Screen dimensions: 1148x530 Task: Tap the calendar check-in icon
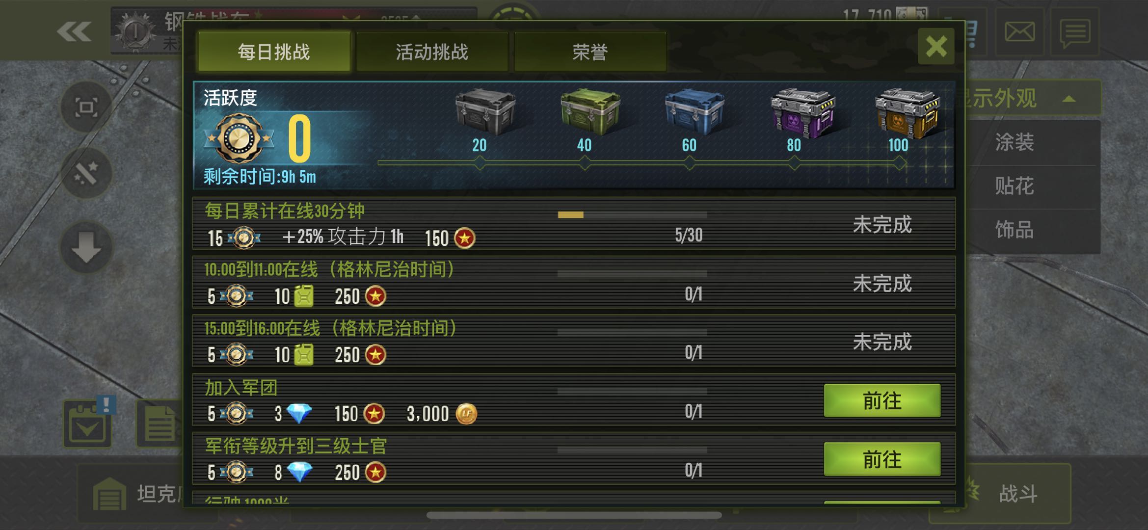[x=87, y=424]
